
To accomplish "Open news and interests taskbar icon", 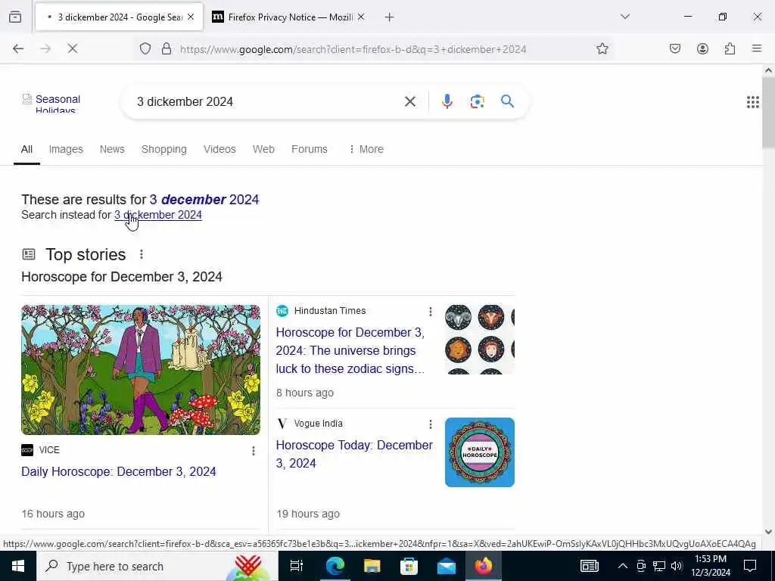I will pyautogui.click(x=589, y=566).
